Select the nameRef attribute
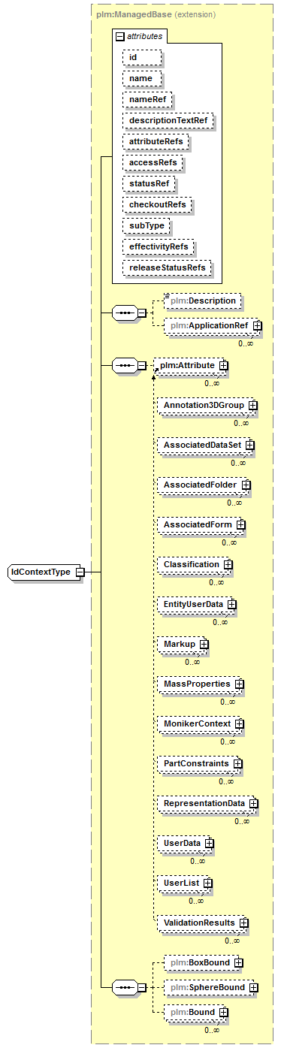Image resolution: width=281 pixels, height=1048 pixels. [148, 99]
